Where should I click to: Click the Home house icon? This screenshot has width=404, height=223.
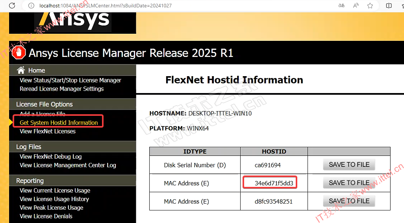click(21, 70)
